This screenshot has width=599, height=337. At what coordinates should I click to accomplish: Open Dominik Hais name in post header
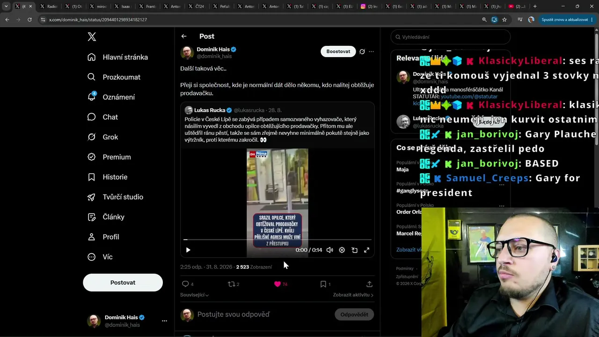[x=213, y=49]
